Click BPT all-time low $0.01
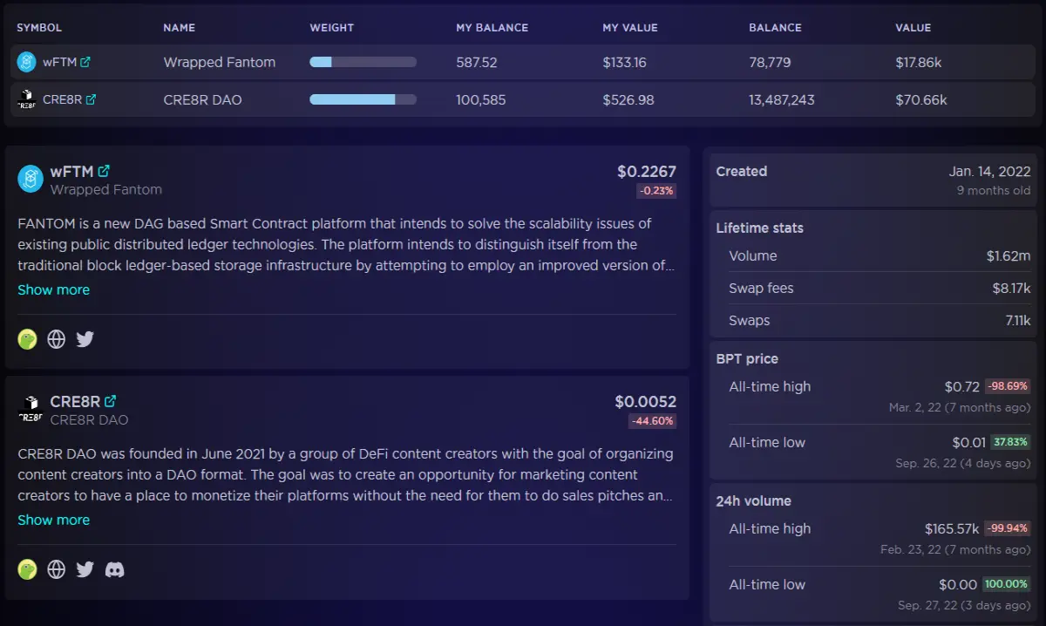The image size is (1046, 626). (970, 442)
